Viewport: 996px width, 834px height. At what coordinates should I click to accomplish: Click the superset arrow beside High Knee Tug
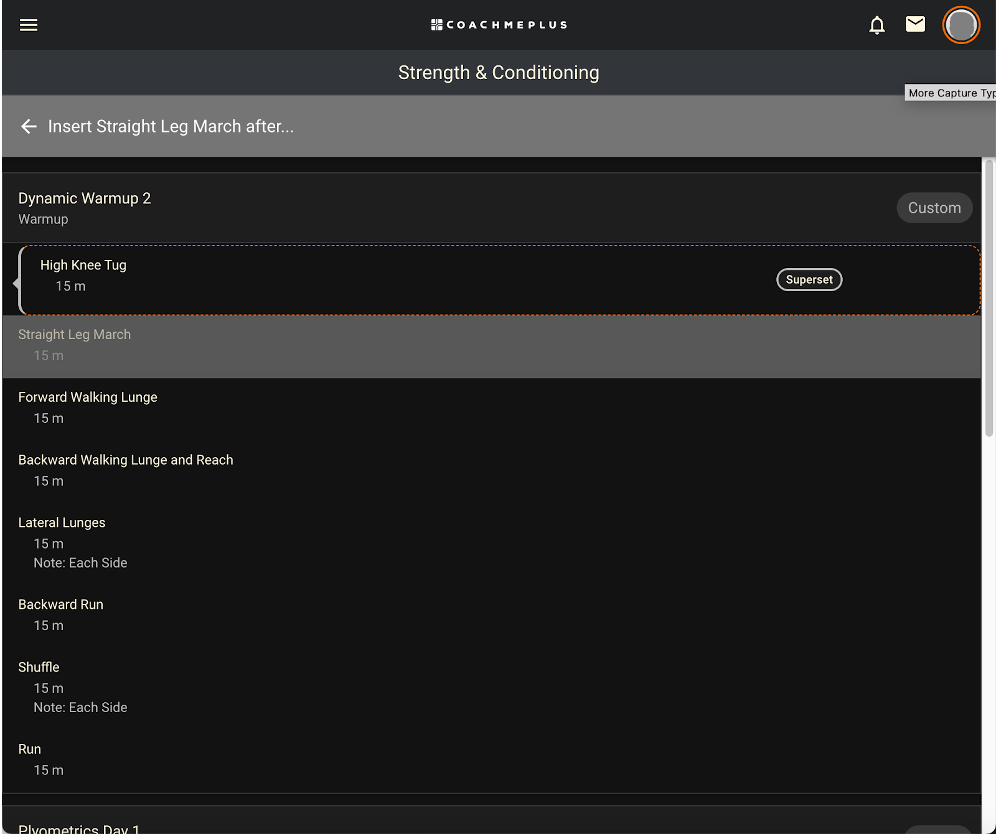pyautogui.click(x=16, y=283)
